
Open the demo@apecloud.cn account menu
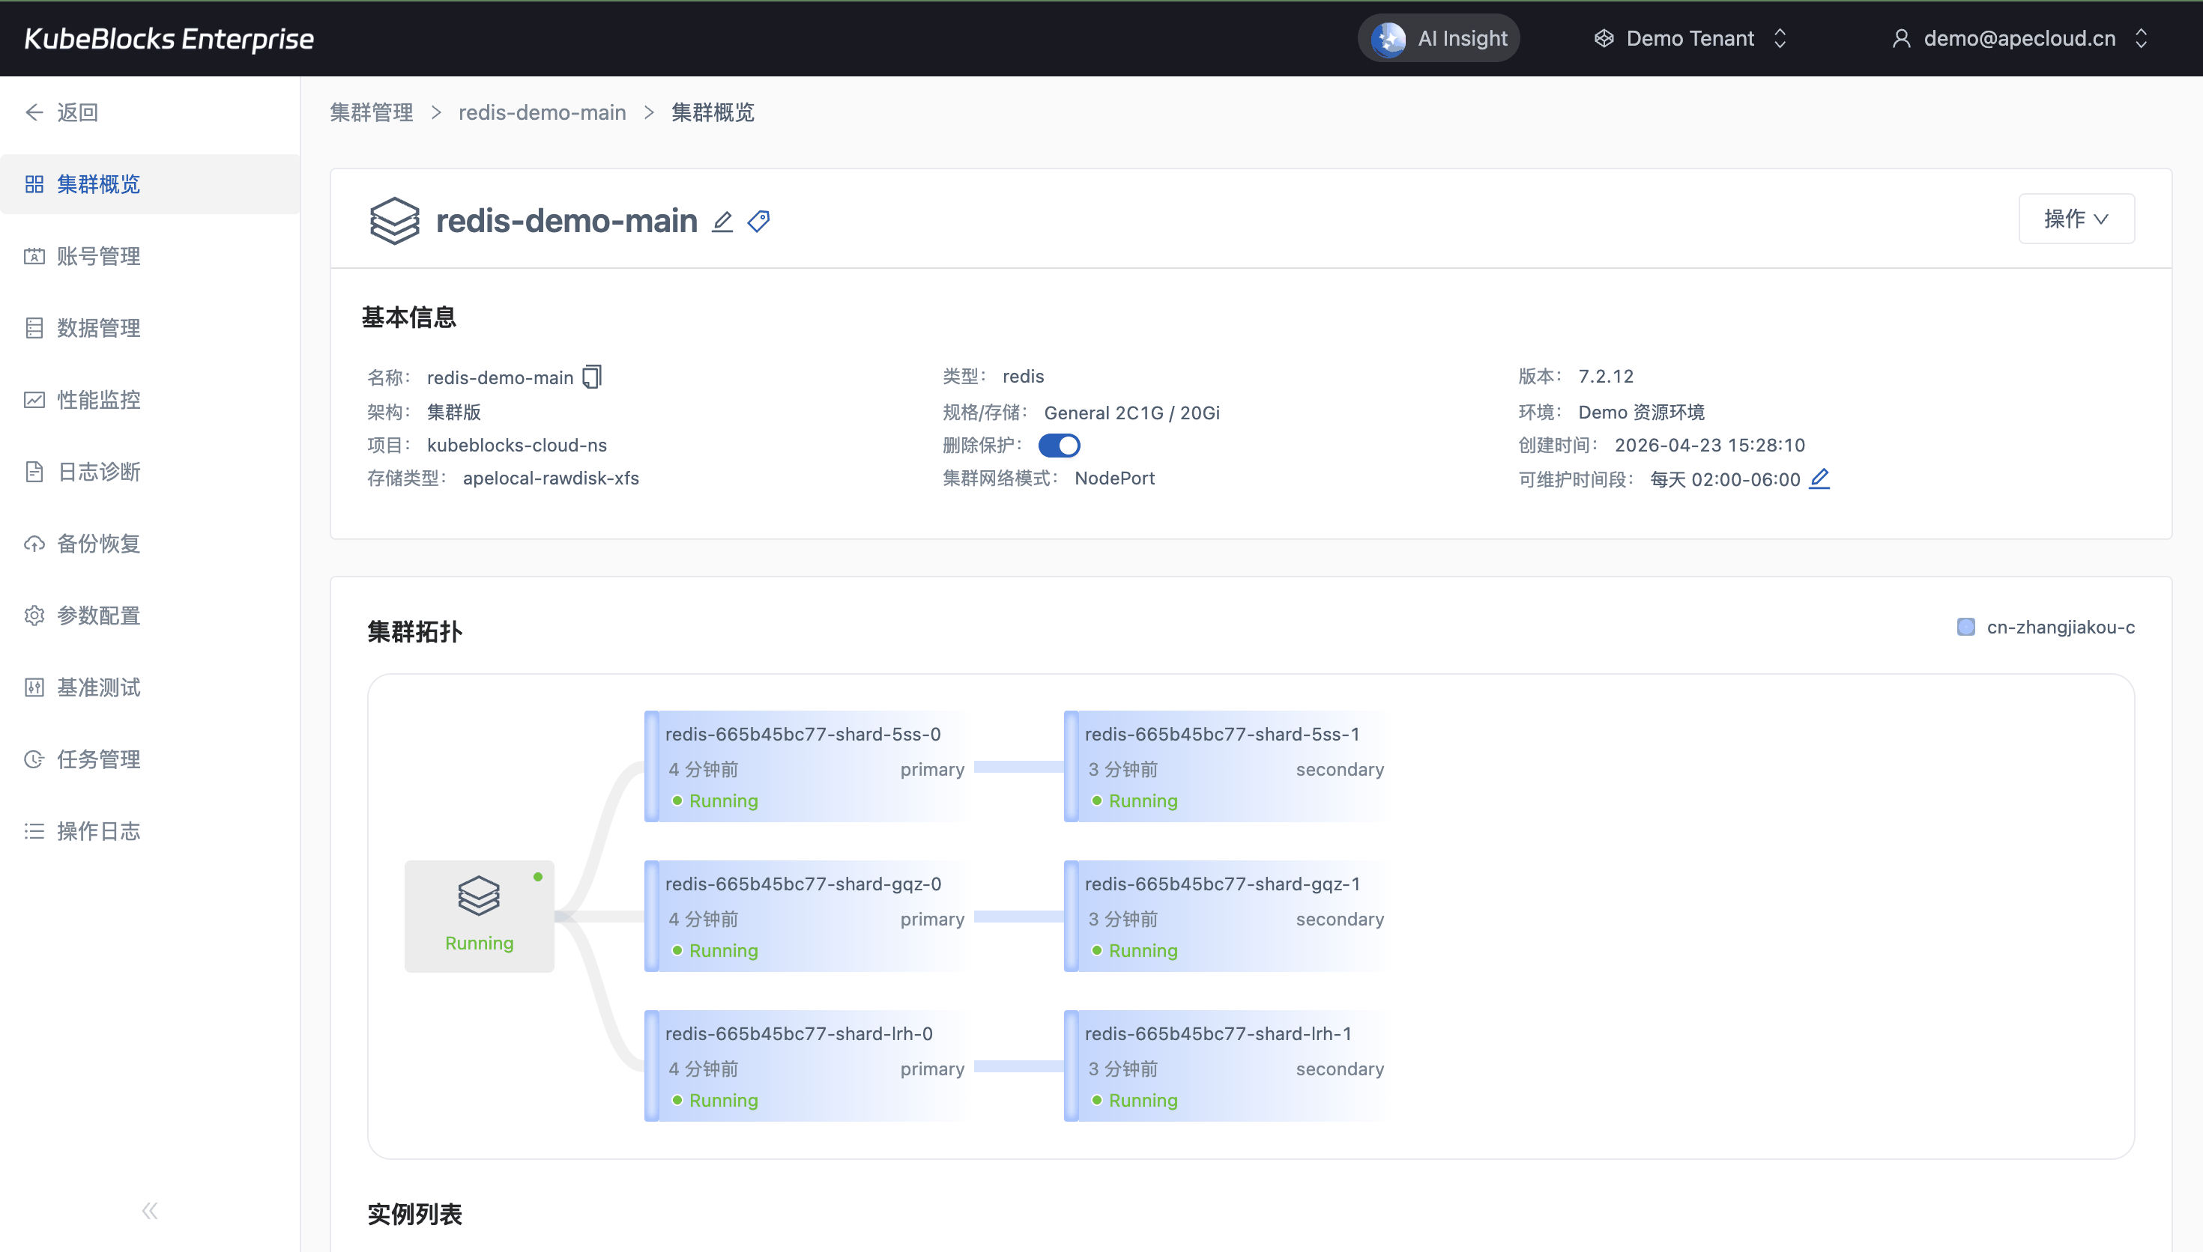[2019, 39]
